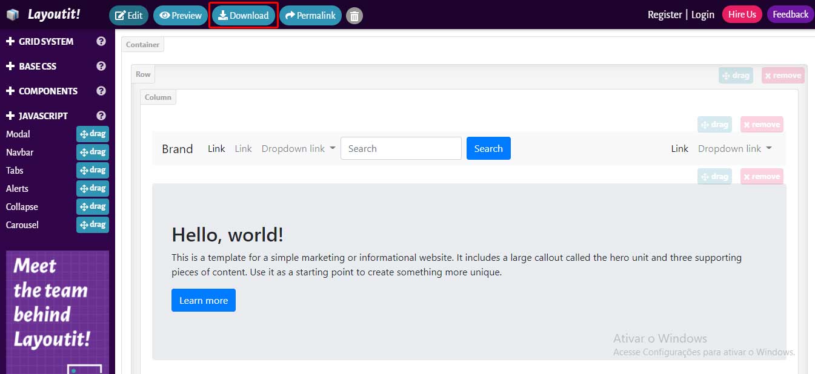The height and width of the screenshot is (374, 815).
Task: Open the Dropdown link in the navbar preview
Action: click(x=298, y=148)
